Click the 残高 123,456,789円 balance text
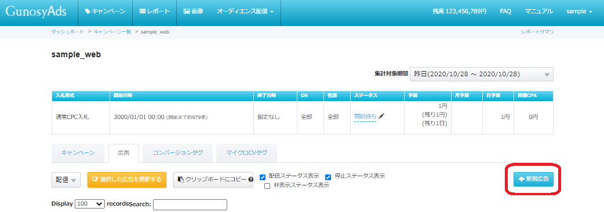This screenshot has height=212, width=604. click(x=459, y=12)
